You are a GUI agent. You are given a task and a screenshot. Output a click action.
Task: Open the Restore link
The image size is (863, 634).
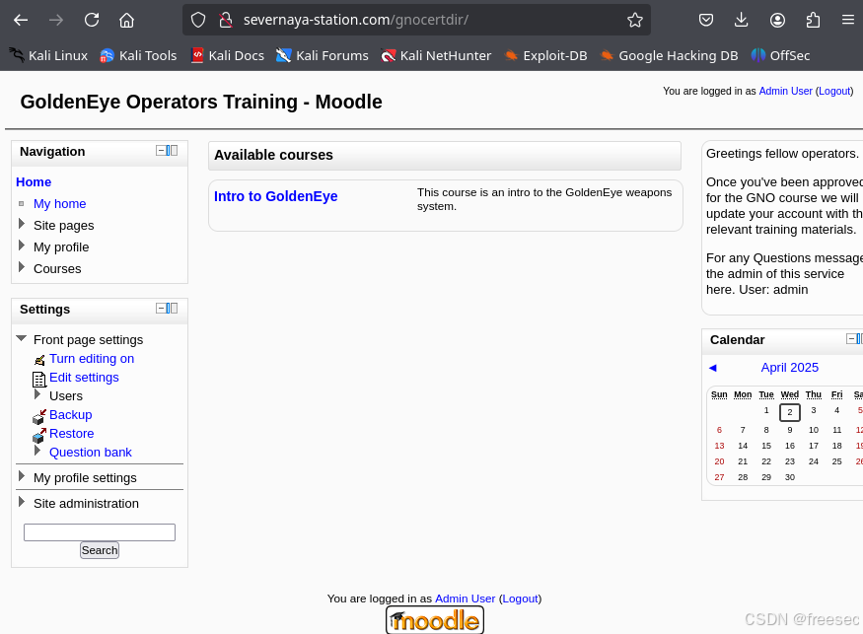[72, 434]
